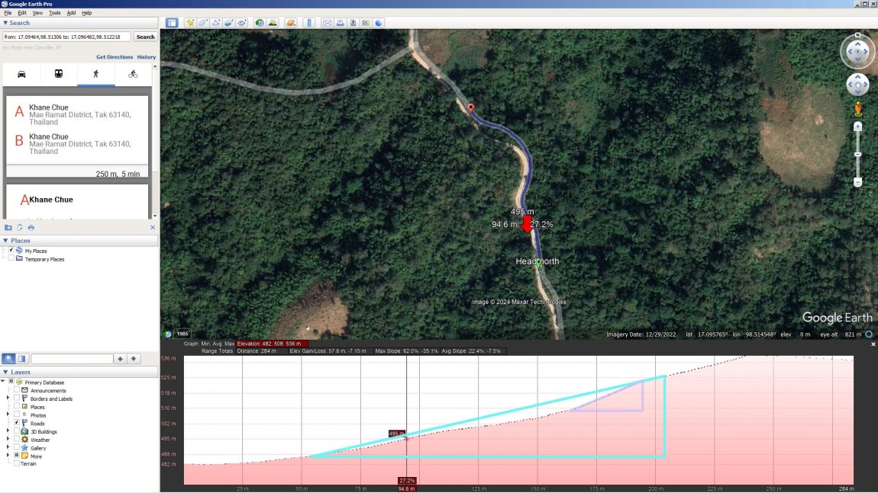Check the Temporary Places checkbox
The height and width of the screenshot is (493, 878).
pyautogui.click(x=11, y=259)
